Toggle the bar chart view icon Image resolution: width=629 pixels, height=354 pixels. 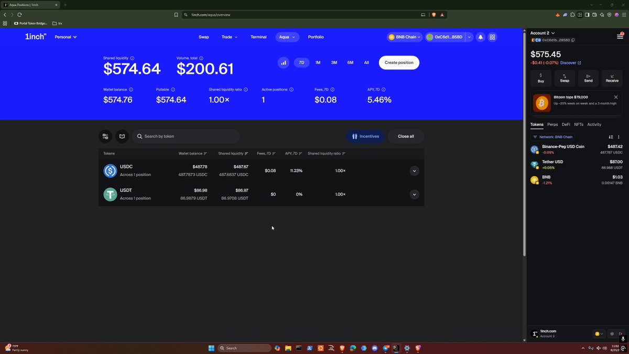(x=284, y=62)
